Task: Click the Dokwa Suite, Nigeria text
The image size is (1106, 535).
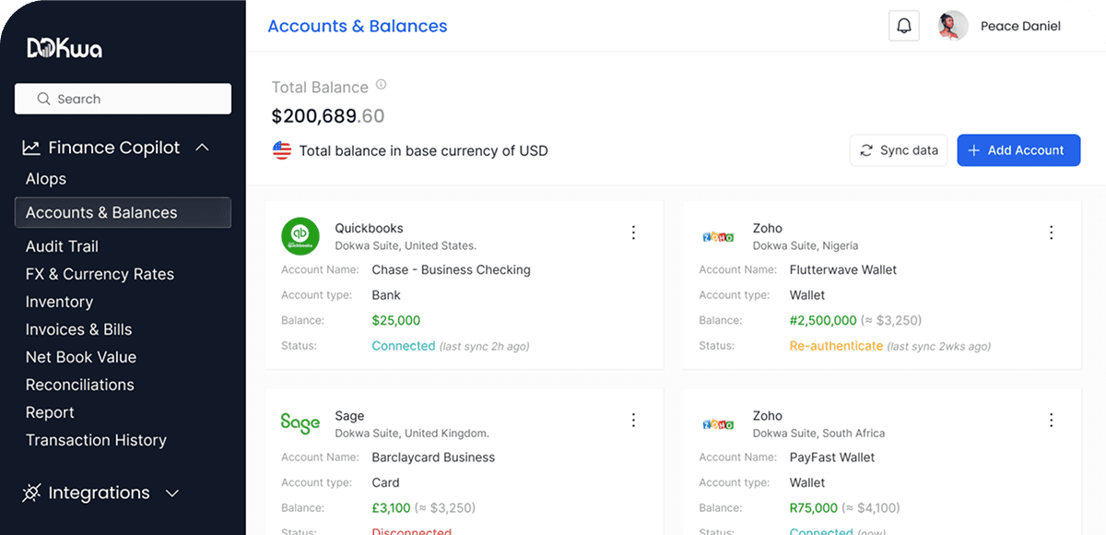Action: [x=806, y=246]
